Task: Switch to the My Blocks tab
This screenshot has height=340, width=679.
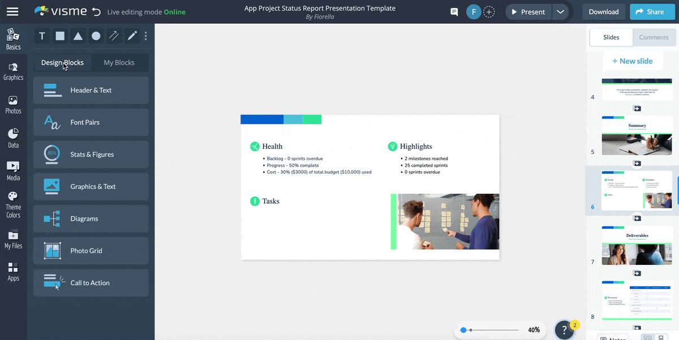Action: tap(119, 63)
